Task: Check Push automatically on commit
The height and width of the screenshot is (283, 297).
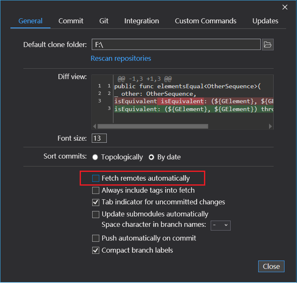Action: [96, 238]
